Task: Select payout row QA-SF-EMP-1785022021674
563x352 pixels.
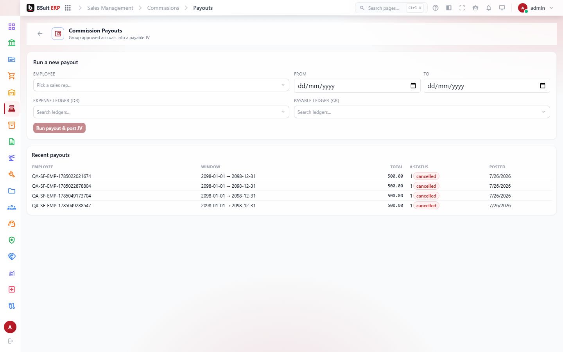Action: tap(292, 176)
